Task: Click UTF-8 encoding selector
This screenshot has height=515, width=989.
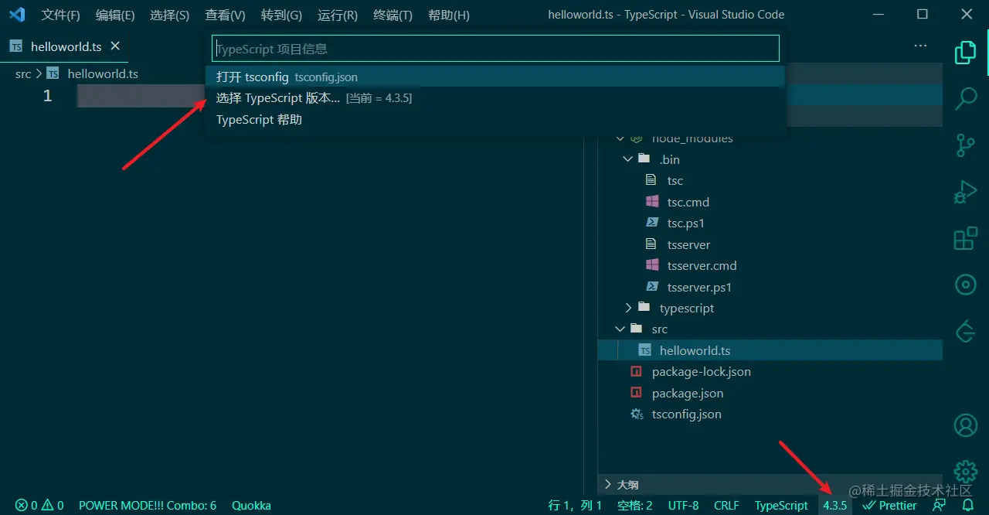Action: (x=683, y=505)
